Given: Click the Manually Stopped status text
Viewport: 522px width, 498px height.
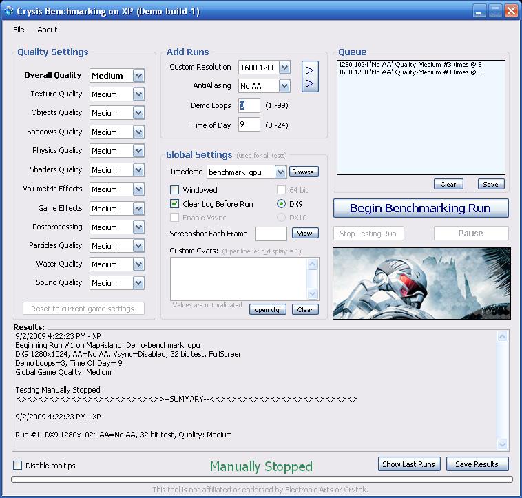Looking at the screenshot, I should point(261,466).
